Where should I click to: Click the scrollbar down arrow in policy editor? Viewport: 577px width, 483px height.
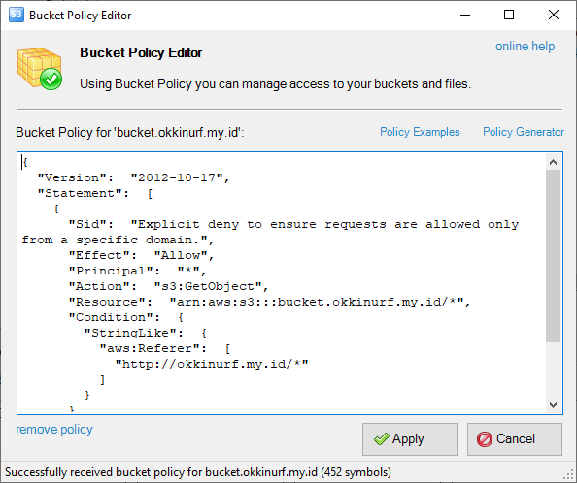click(553, 405)
